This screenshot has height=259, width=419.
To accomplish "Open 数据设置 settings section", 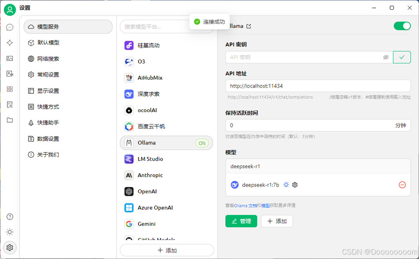I will coord(68,139).
